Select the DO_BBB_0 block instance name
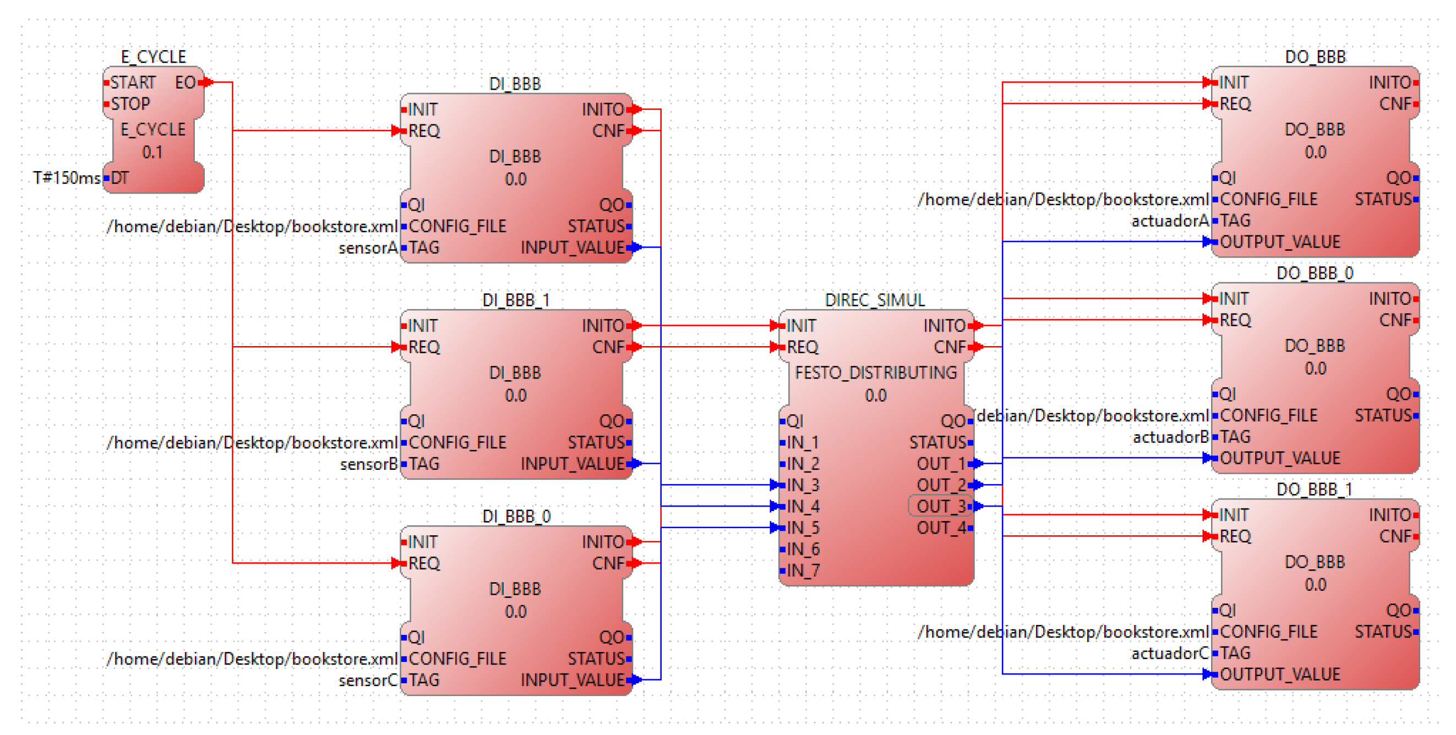This screenshot has width=1456, height=735. point(1314,273)
